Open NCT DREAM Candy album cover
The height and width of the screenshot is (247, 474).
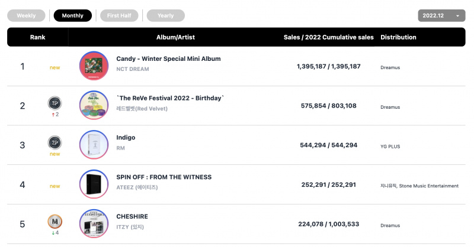pyautogui.click(x=94, y=66)
